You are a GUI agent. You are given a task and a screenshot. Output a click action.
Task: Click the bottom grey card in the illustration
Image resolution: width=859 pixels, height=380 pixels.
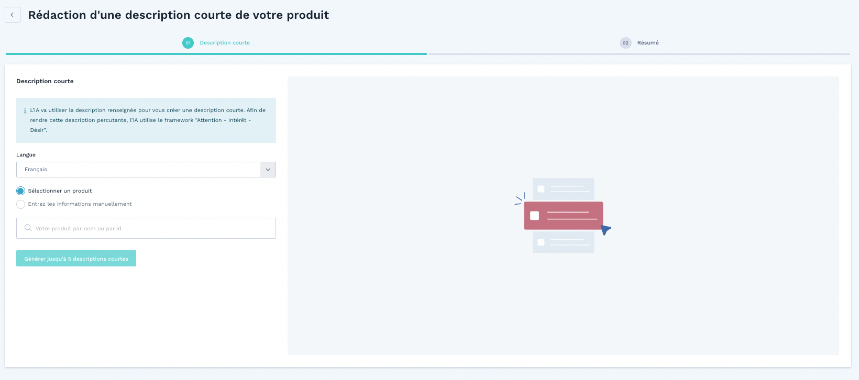[564, 243]
